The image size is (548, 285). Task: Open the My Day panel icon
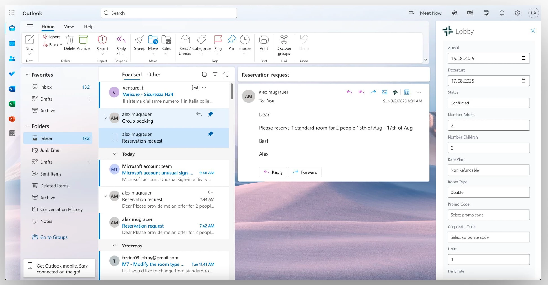coord(486,13)
